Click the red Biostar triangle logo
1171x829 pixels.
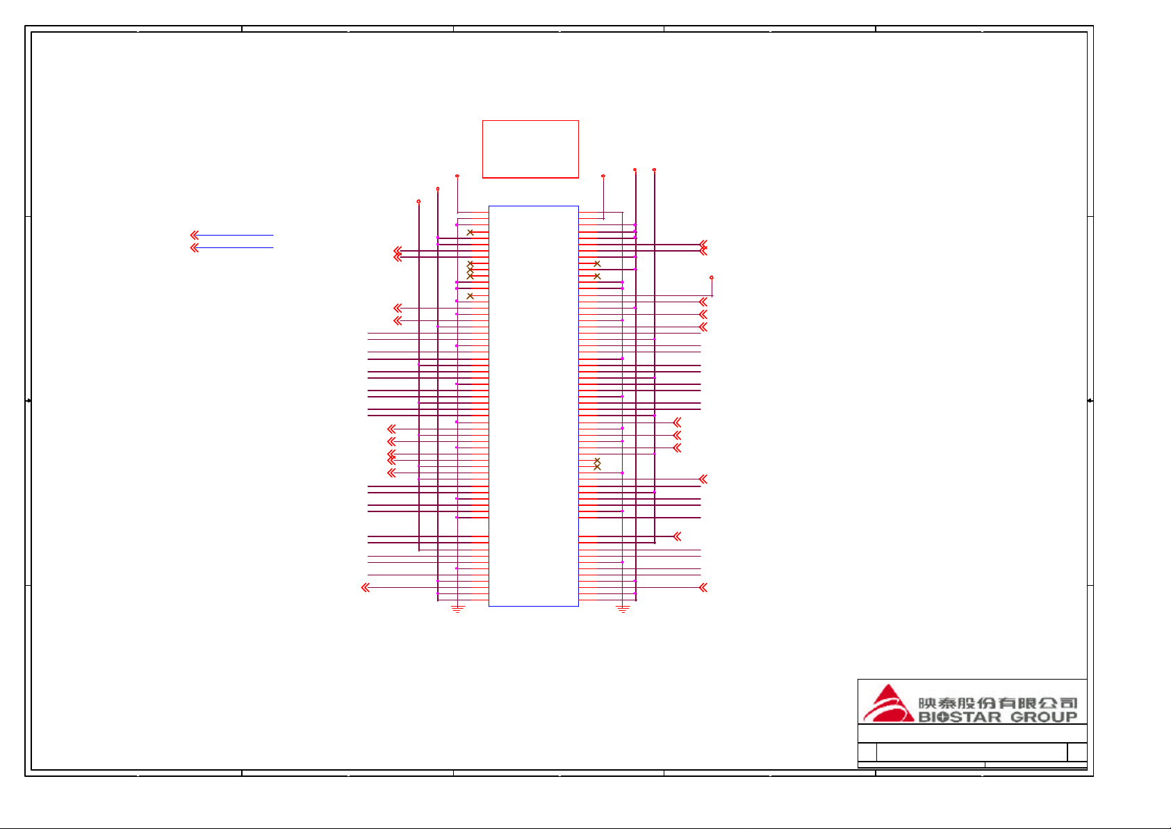(888, 703)
